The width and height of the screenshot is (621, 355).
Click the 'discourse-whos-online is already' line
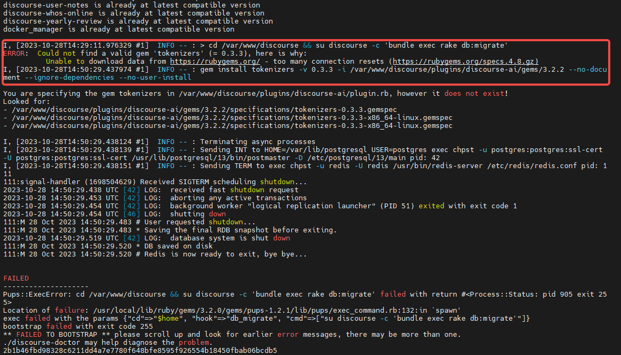pyautogui.click(x=133, y=13)
